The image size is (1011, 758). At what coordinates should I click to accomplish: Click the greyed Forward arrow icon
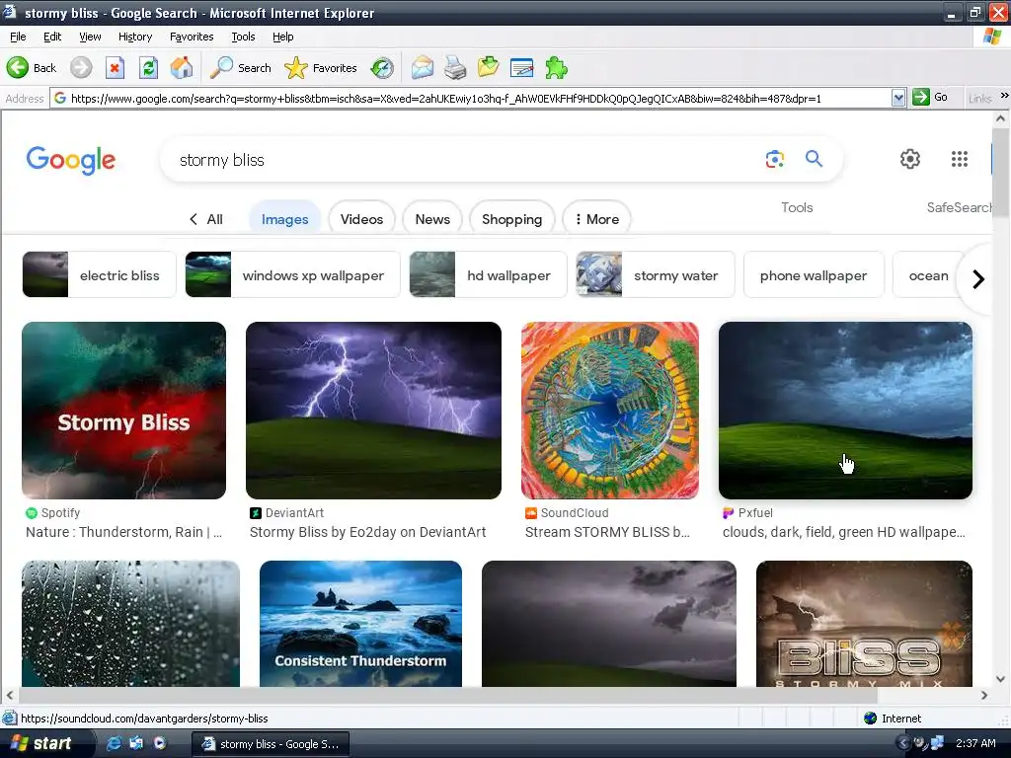(x=81, y=68)
